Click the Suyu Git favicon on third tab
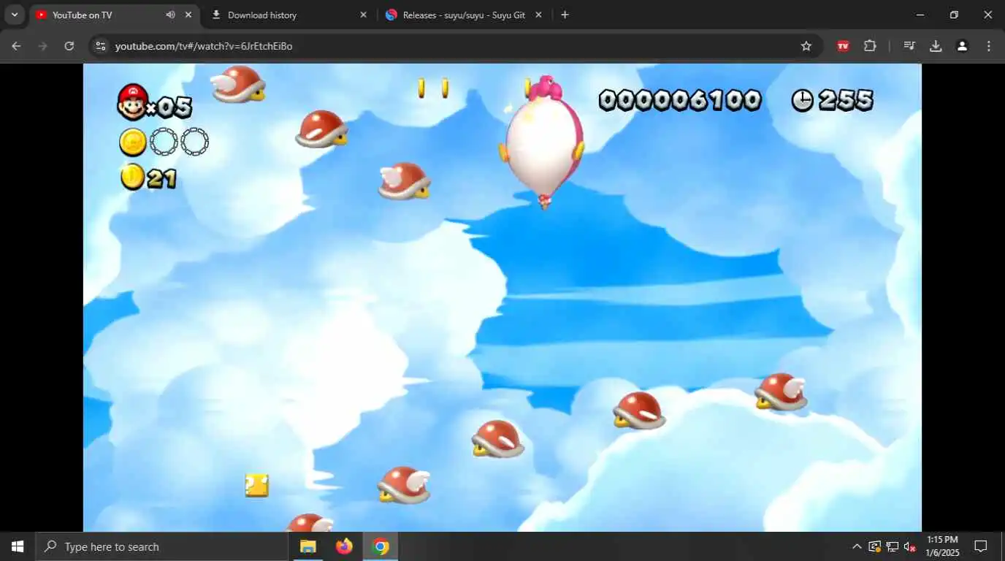This screenshot has height=561, width=1005. pyautogui.click(x=391, y=15)
